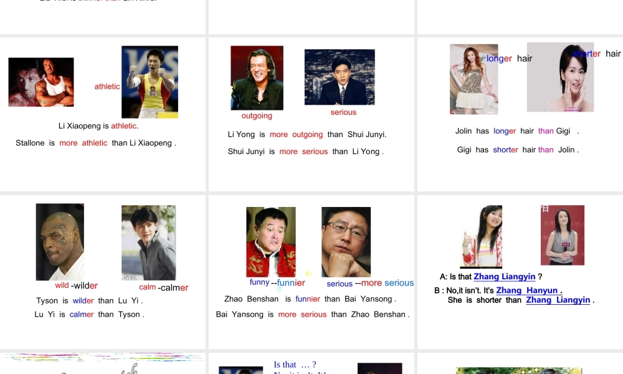Viewport: 623px width, 374px height.
Task: Open the Zhang Liangyin dialogue slide
Action: pyautogui.click(x=520, y=272)
